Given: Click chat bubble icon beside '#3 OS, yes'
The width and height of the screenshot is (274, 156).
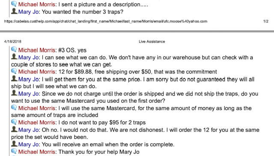Looking at the screenshot, I should (14, 49).
